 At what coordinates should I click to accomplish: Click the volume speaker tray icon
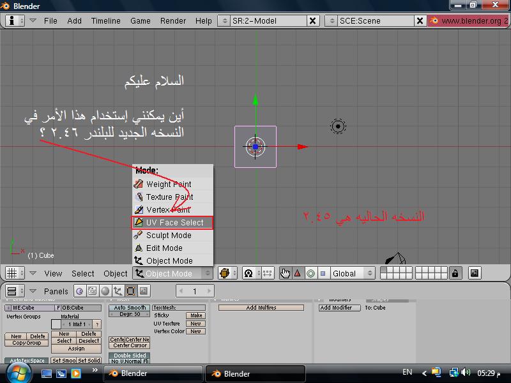[466, 372]
